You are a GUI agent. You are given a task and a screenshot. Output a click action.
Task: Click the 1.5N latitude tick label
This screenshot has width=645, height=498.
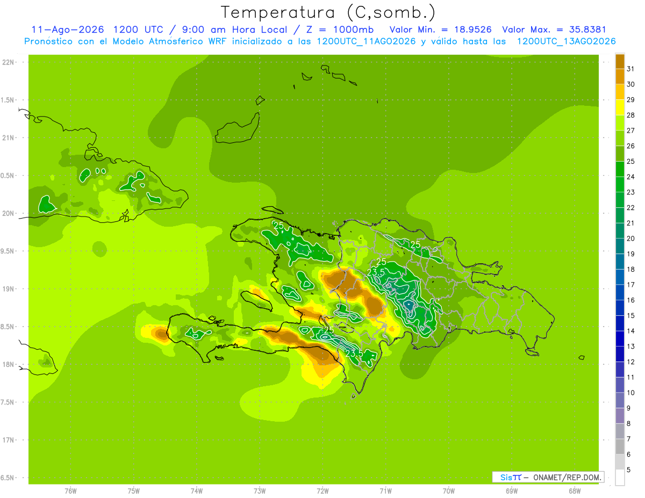click(x=9, y=100)
